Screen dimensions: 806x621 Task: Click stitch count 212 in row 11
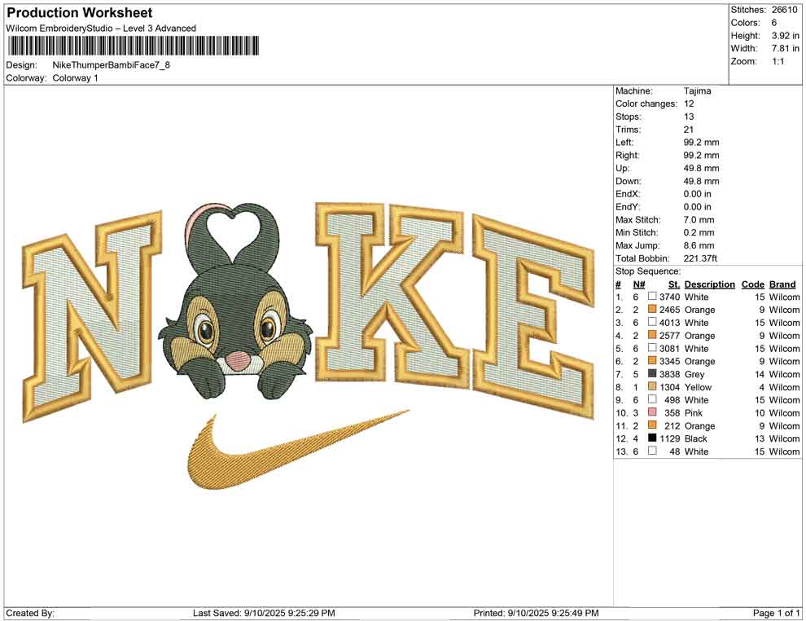pyautogui.click(x=672, y=425)
